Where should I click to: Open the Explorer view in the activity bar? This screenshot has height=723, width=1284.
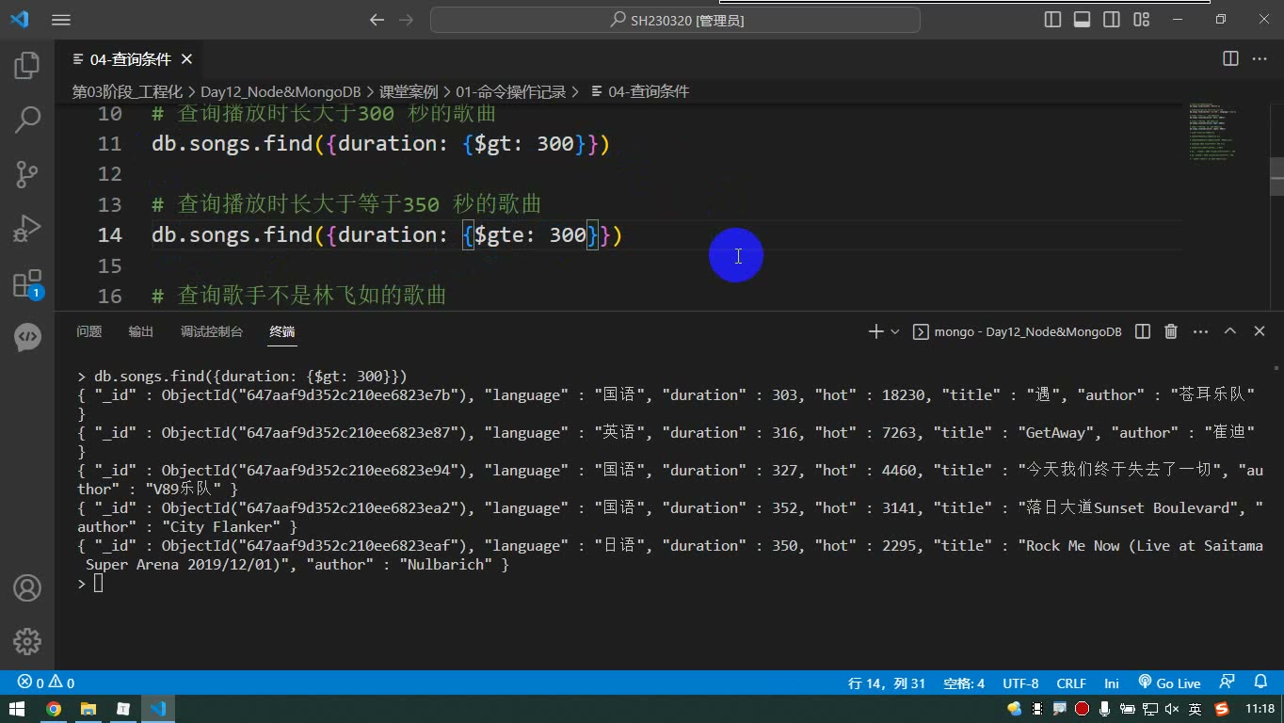click(x=27, y=65)
